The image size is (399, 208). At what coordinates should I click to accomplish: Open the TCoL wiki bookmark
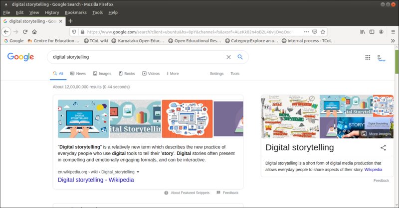click(x=96, y=41)
